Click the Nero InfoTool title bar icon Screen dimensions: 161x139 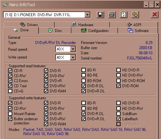[5, 5]
